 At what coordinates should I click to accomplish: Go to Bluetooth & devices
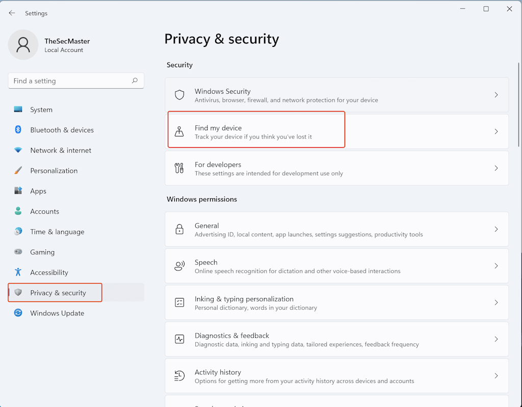click(76, 130)
